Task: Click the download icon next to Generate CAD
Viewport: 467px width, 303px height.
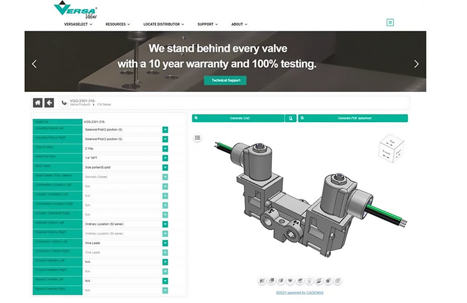Action: (x=291, y=118)
